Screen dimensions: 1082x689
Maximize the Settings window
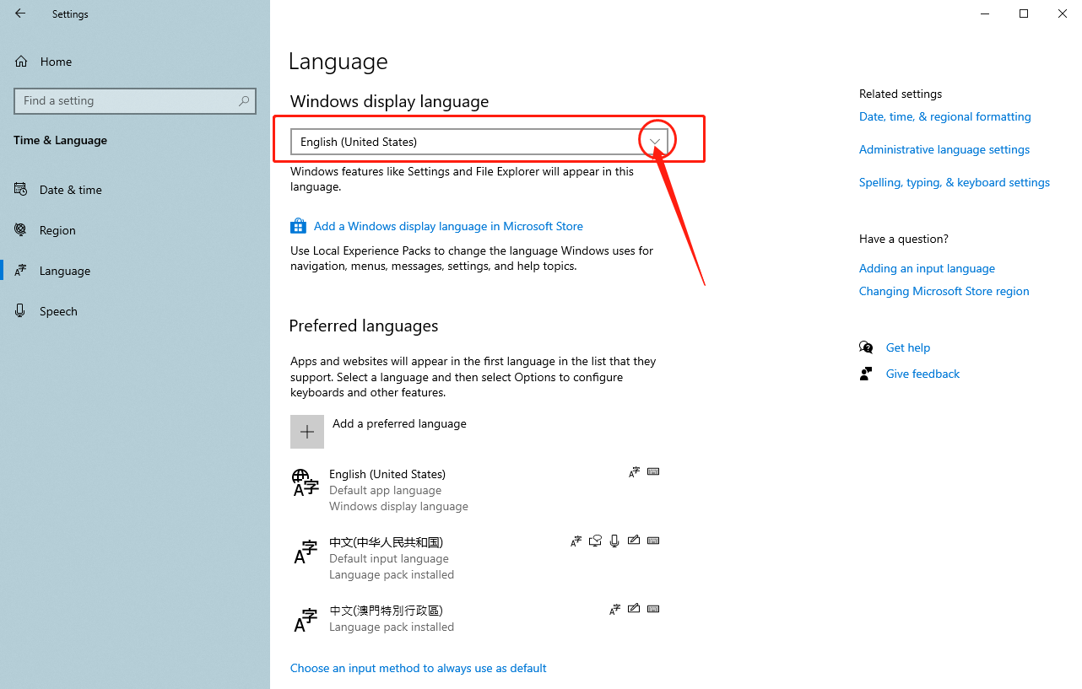point(1024,13)
